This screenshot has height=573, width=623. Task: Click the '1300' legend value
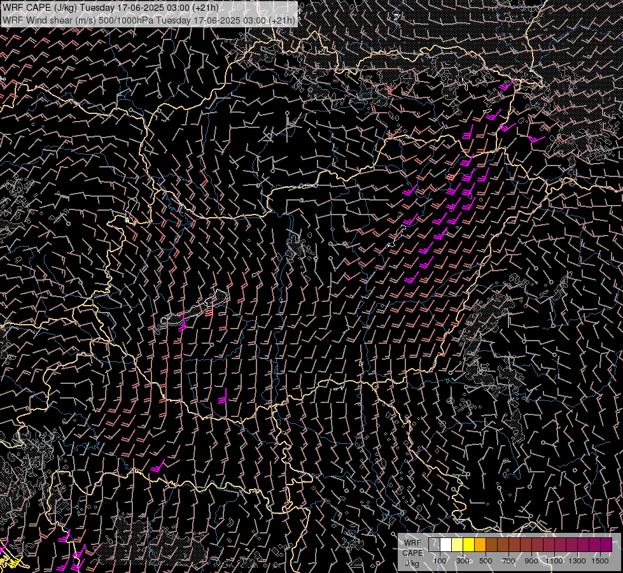click(x=577, y=561)
